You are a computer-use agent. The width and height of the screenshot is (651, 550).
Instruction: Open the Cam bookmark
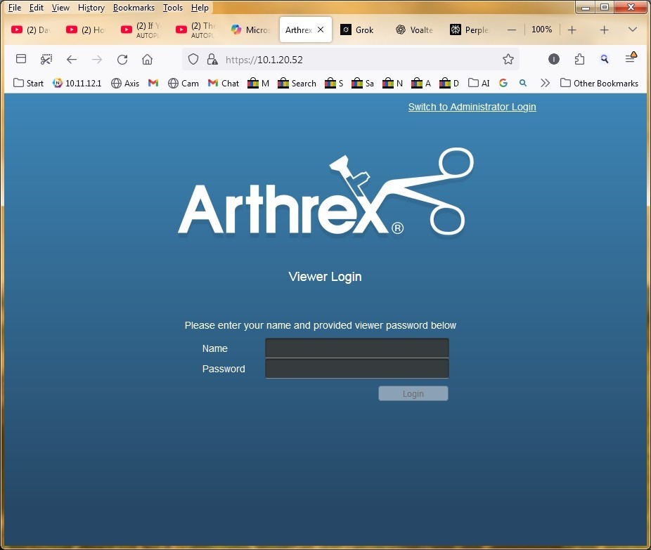coord(183,84)
